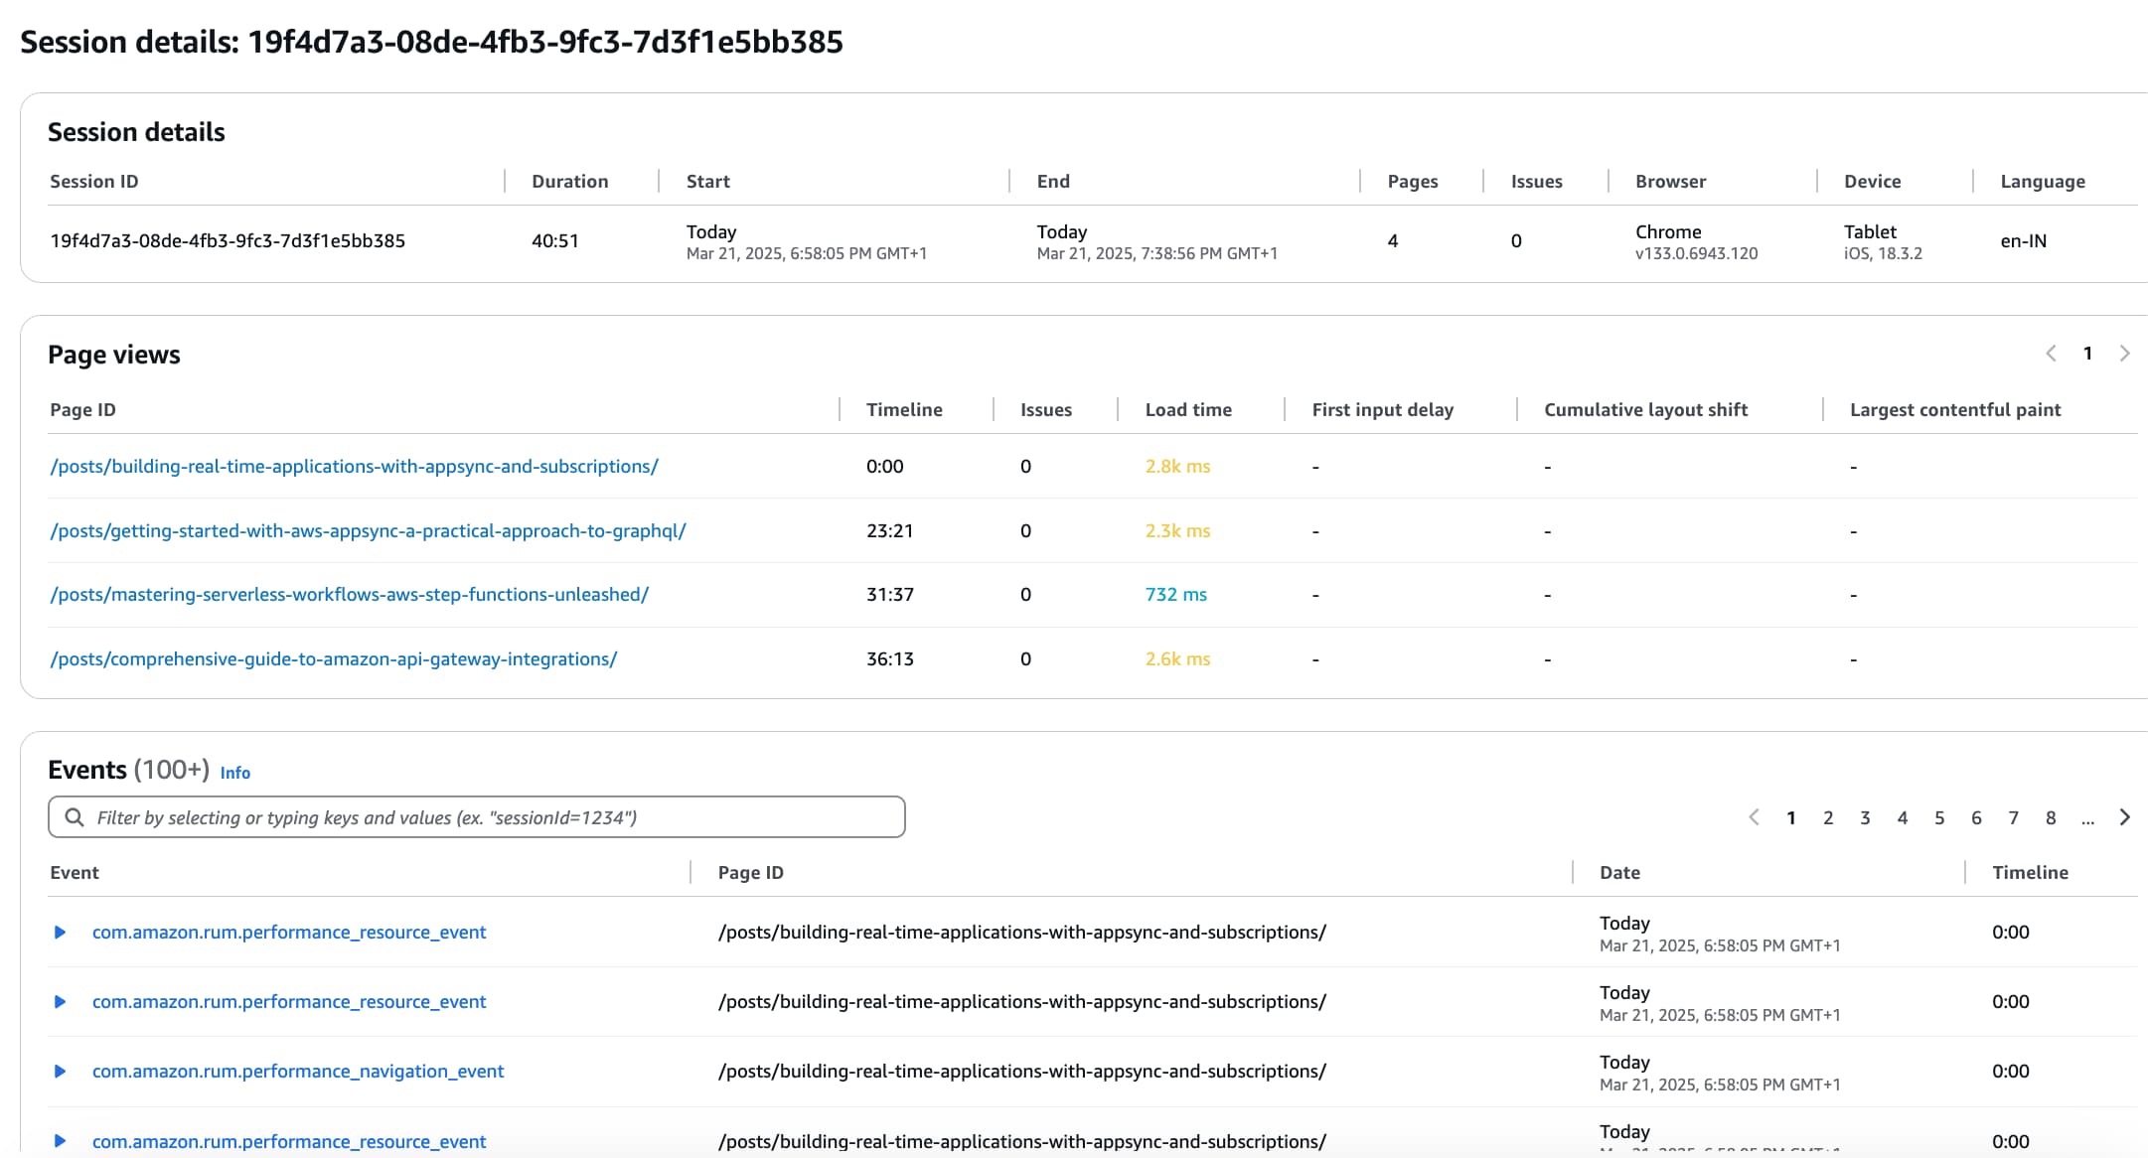Screen dimensions: 2148x1158
Task: Go to Events page 8
Action: point(2051,818)
